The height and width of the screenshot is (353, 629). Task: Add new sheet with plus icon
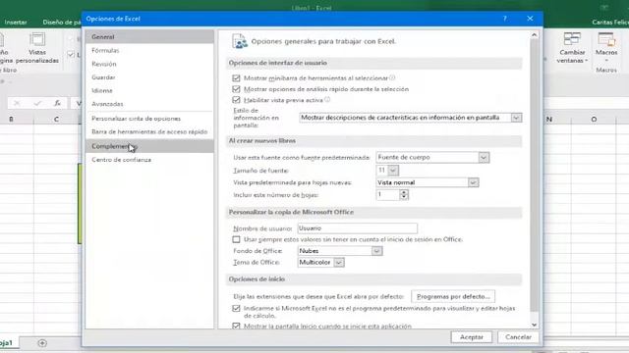42,343
